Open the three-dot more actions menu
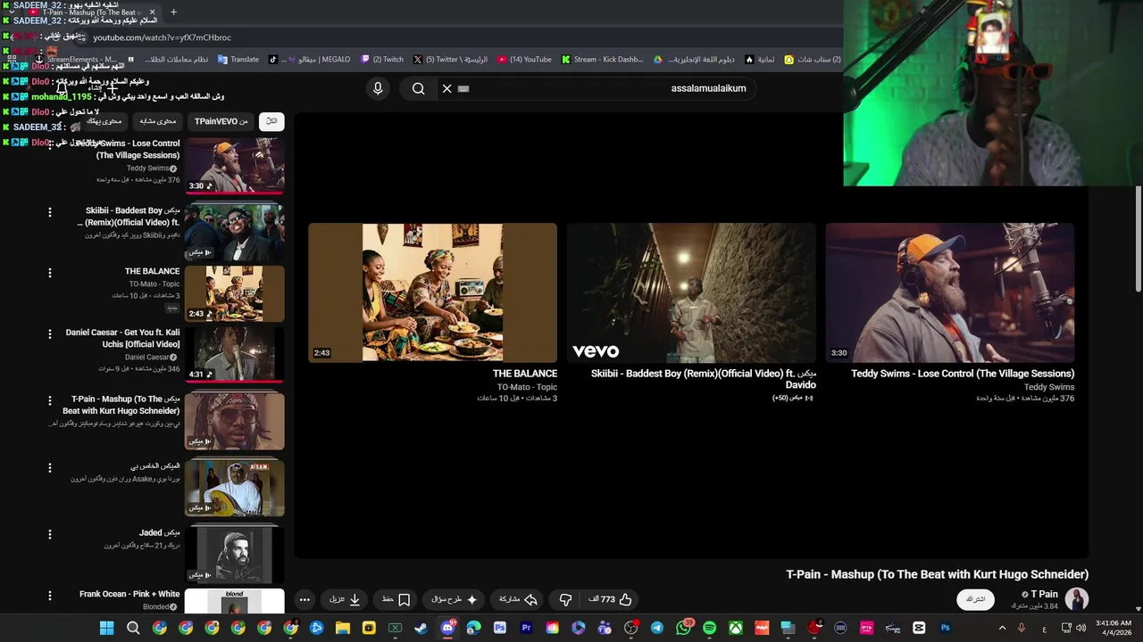The height and width of the screenshot is (642, 1143). 305,599
